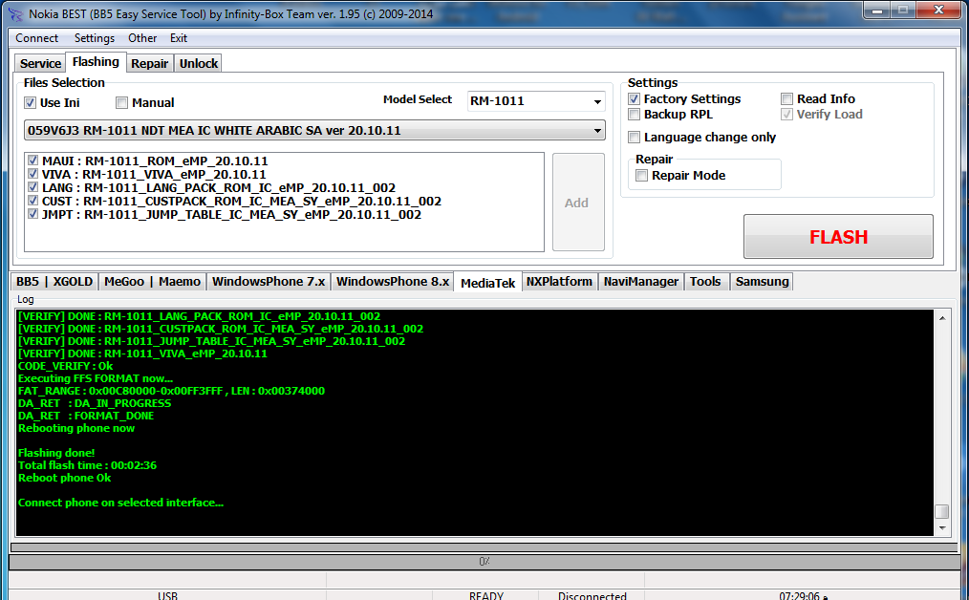The height and width of the screenshot is (600, 969).
Task: Uncheck the MAUI ROM file checkbox
Action: (x=32, y=161)
